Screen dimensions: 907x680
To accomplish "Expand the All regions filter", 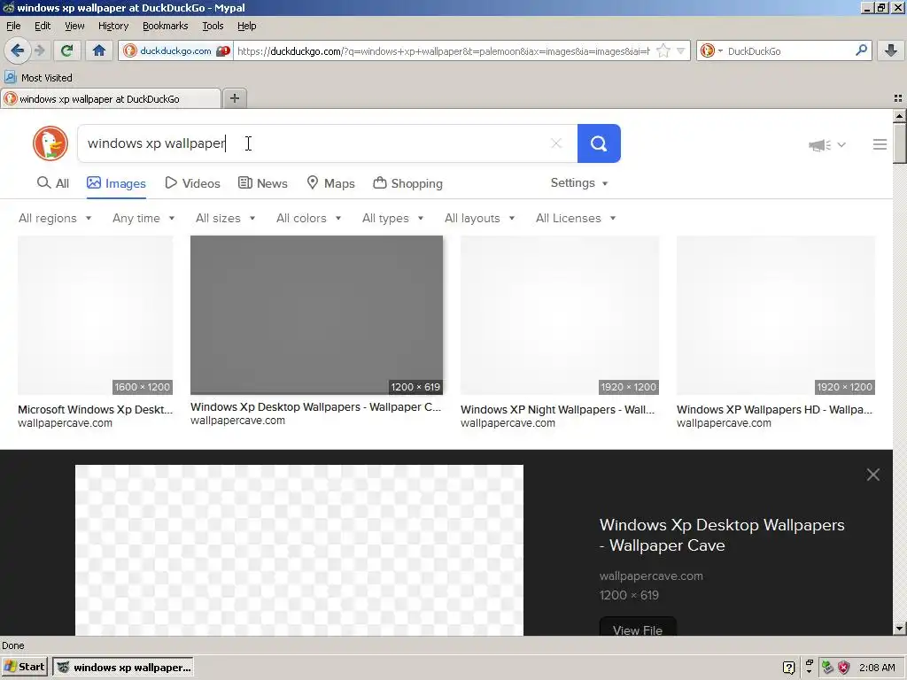I will (55, 218).
